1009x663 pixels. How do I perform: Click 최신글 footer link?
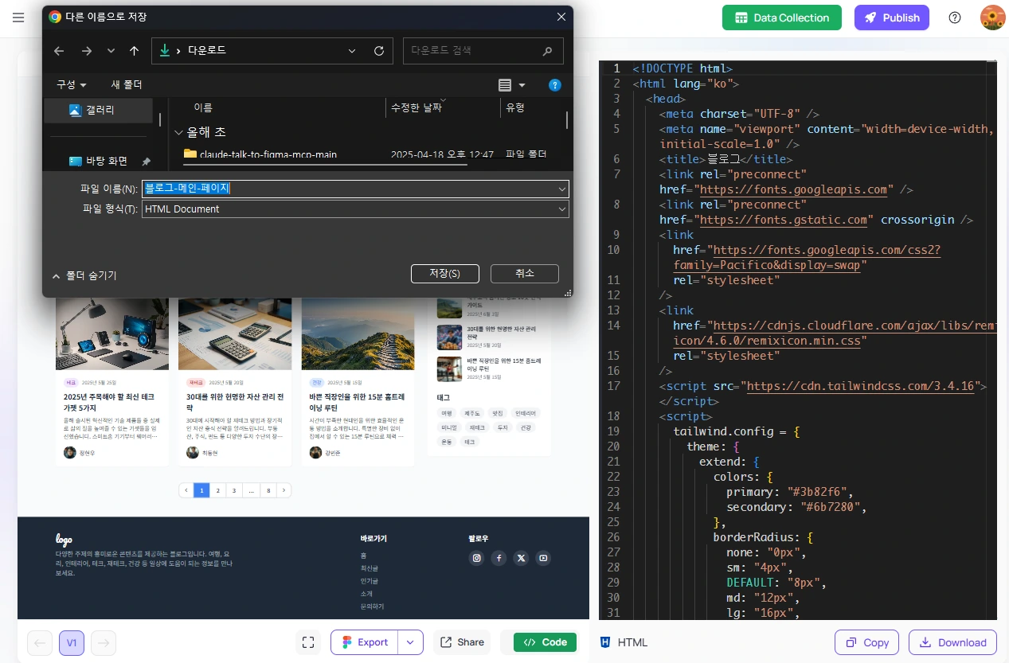click(x=369, y=568)
